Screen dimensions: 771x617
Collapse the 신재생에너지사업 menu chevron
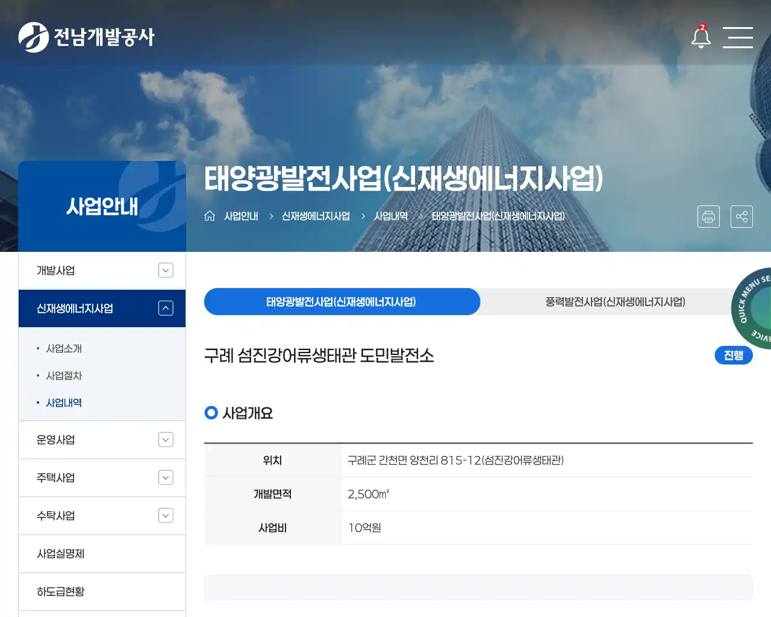point(166,308)
